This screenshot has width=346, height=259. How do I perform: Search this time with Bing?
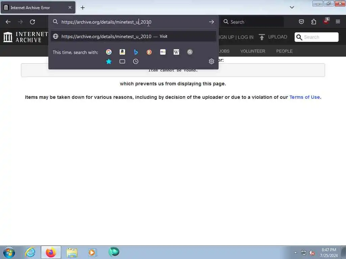(x=136, y=52)
